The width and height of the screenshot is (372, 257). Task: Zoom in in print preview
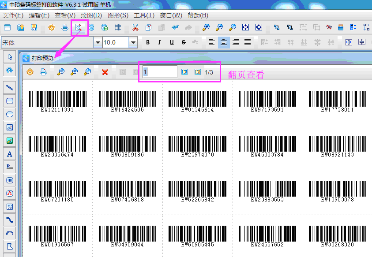[74, 72]
